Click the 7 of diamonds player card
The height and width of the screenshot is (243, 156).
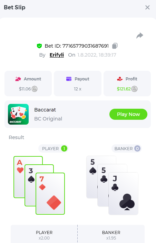click(x=50, y=194)
